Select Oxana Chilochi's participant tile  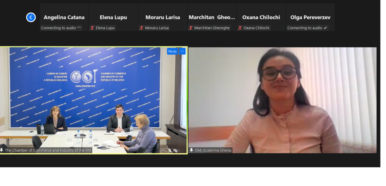click(x=261, y=17)
